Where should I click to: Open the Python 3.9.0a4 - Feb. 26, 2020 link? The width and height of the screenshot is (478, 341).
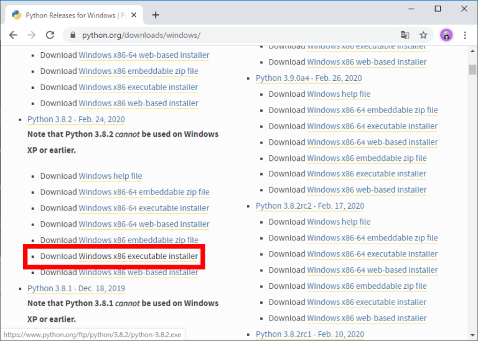tap(309, 78)
